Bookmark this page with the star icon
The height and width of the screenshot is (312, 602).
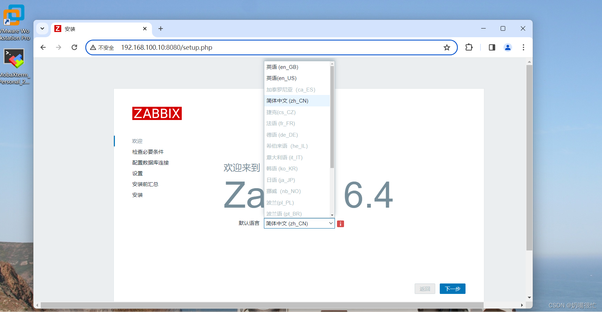447,48
